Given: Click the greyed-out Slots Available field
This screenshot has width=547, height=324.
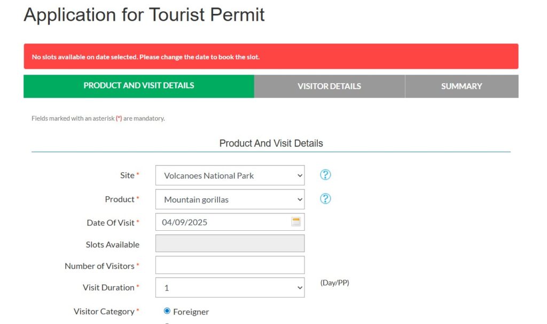Looking at the screenshot, I should [x=230, y=243].
